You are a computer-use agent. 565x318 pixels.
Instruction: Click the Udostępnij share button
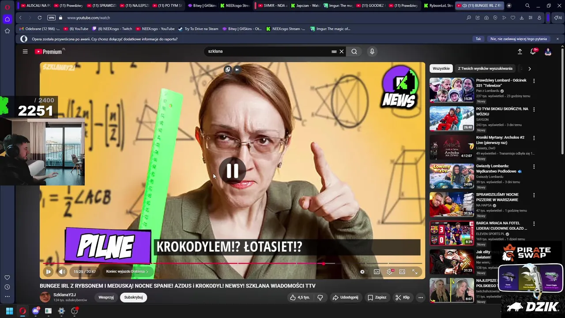345,297
